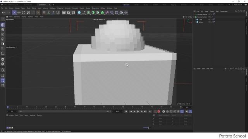The image size is (248, 139).
Task: Open the Edit Render Settings icon
Action: [x=73, y=12]
